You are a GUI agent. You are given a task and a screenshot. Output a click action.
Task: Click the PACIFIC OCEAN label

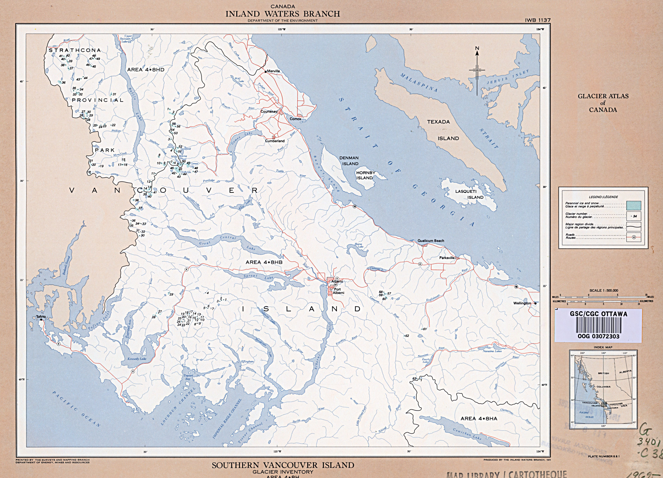pos(76,408)
